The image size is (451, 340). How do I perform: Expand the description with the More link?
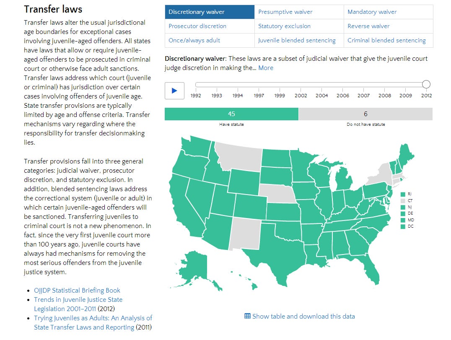click(266, 68)
